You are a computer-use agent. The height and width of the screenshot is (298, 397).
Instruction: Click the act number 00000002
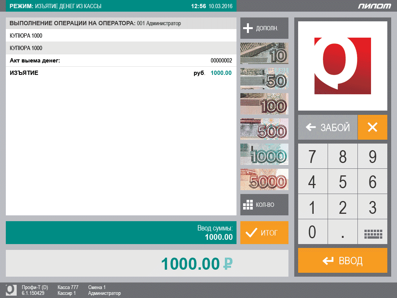click(221, 60)
